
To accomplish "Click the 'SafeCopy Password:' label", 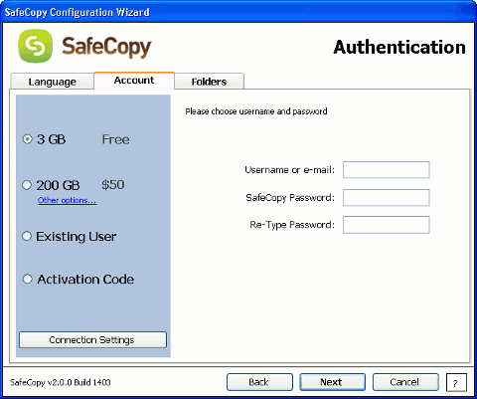I will click(290, 198).
